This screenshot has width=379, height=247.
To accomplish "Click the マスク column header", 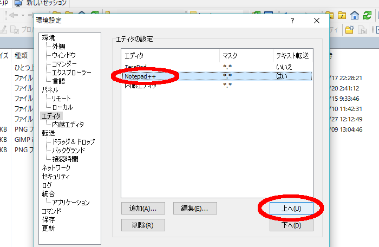I will click(246, 56).
